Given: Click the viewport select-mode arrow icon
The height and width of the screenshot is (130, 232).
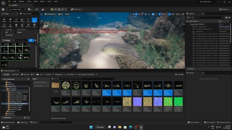Looking at the screenshot, I should [x=133, y=14].
